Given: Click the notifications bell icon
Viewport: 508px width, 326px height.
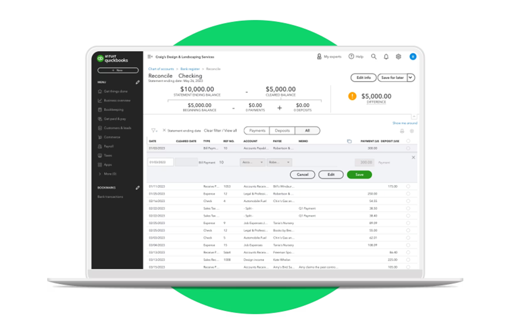Looking at the screenshot, I should coord(386,57).
